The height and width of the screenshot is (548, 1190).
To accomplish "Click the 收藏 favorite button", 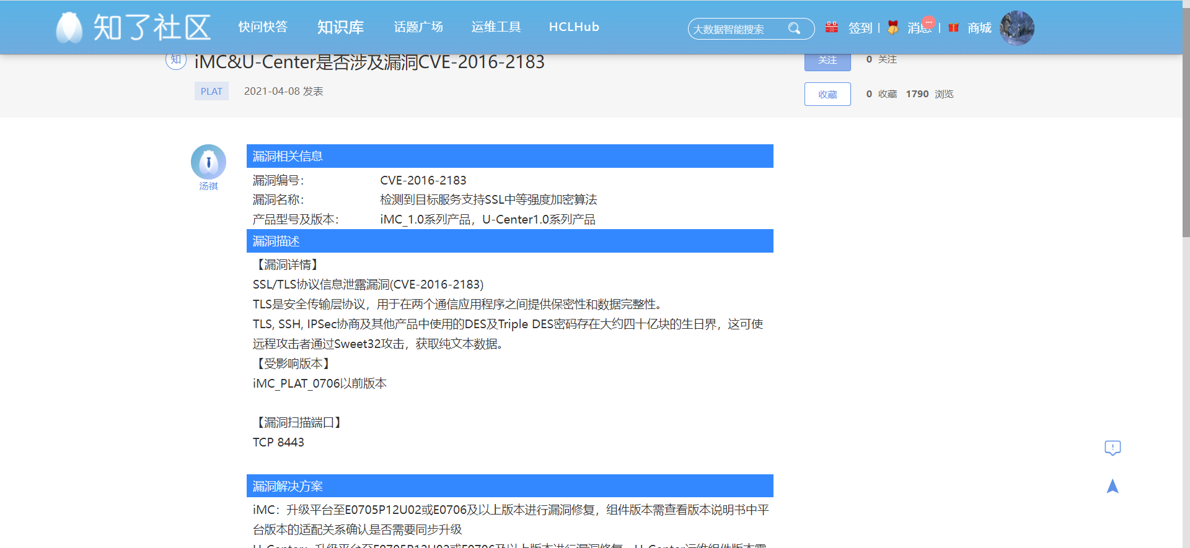I will point(827,94).
